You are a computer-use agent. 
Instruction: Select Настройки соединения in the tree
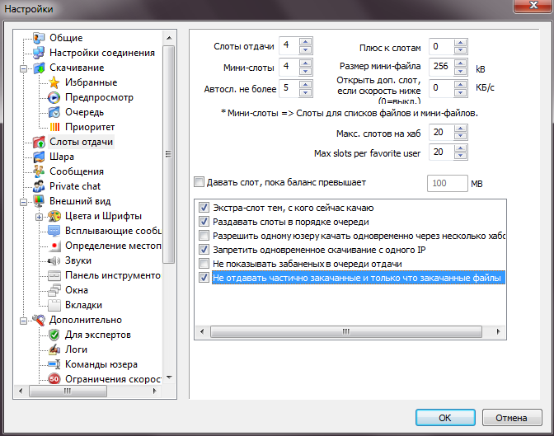(101, 53)
